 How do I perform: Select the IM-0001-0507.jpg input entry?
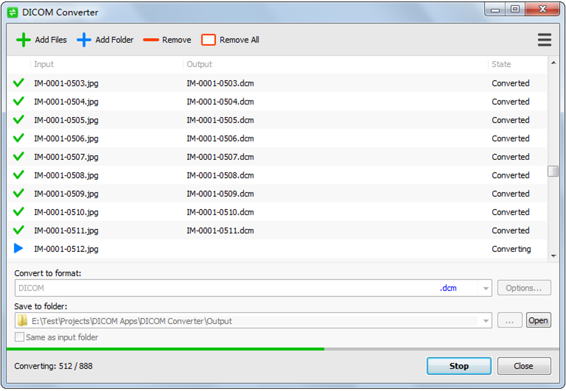[x=66, y=157]
